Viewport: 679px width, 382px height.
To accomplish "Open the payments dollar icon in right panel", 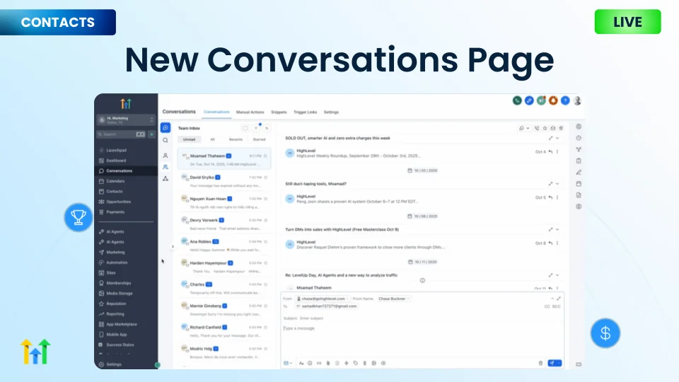I will pos(579,207).
